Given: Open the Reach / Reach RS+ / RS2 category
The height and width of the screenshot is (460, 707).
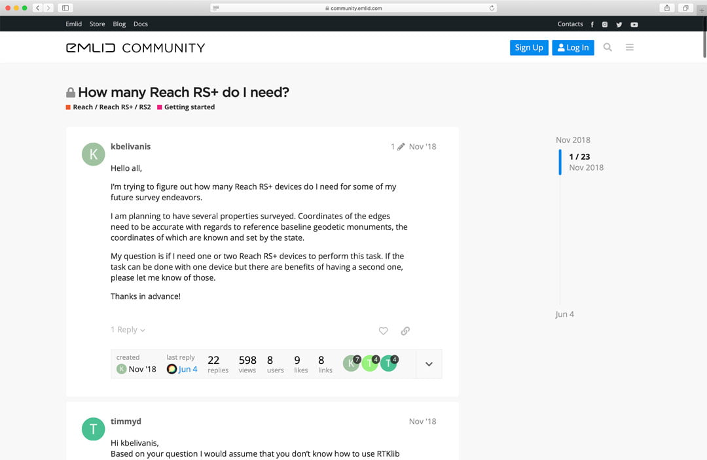Looking at the screenshot, I should coord(108,107).
